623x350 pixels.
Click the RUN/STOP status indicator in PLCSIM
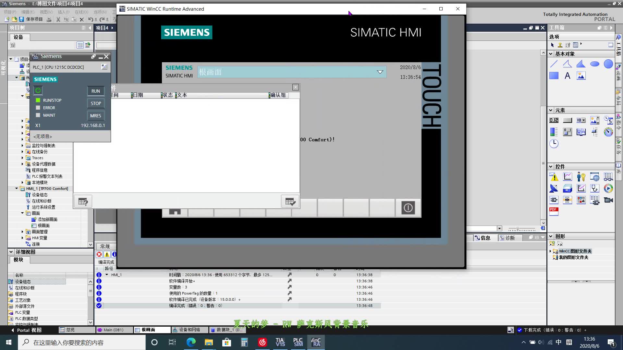(x=38, y=100)
